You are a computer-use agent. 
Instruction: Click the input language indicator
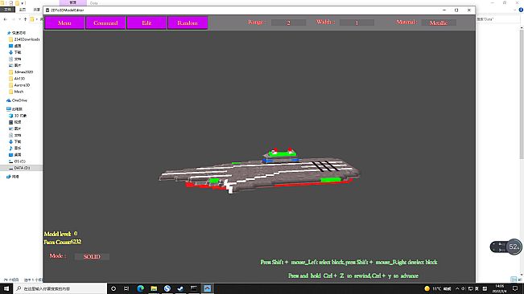477,288
